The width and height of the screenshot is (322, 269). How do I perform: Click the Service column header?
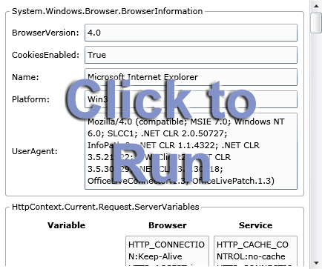pyautogui.click(x=255, y=225)
